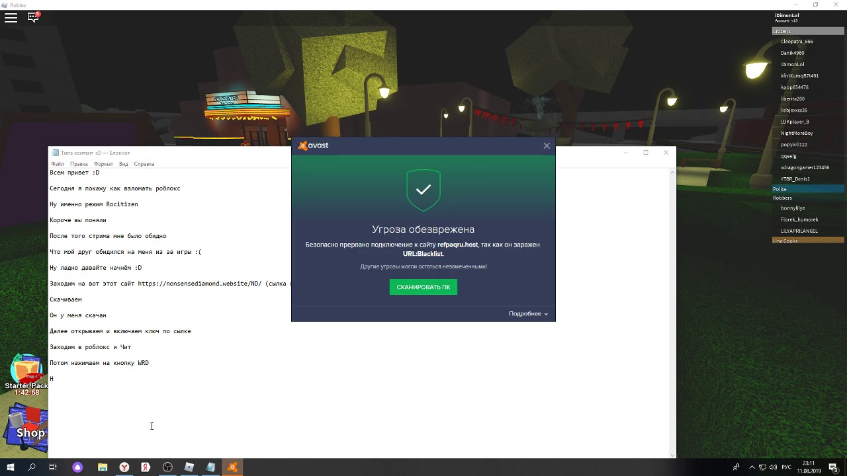Expand hidden system tray icons
The width and height of the screenshot is (847, 476).
coord(752,467)
